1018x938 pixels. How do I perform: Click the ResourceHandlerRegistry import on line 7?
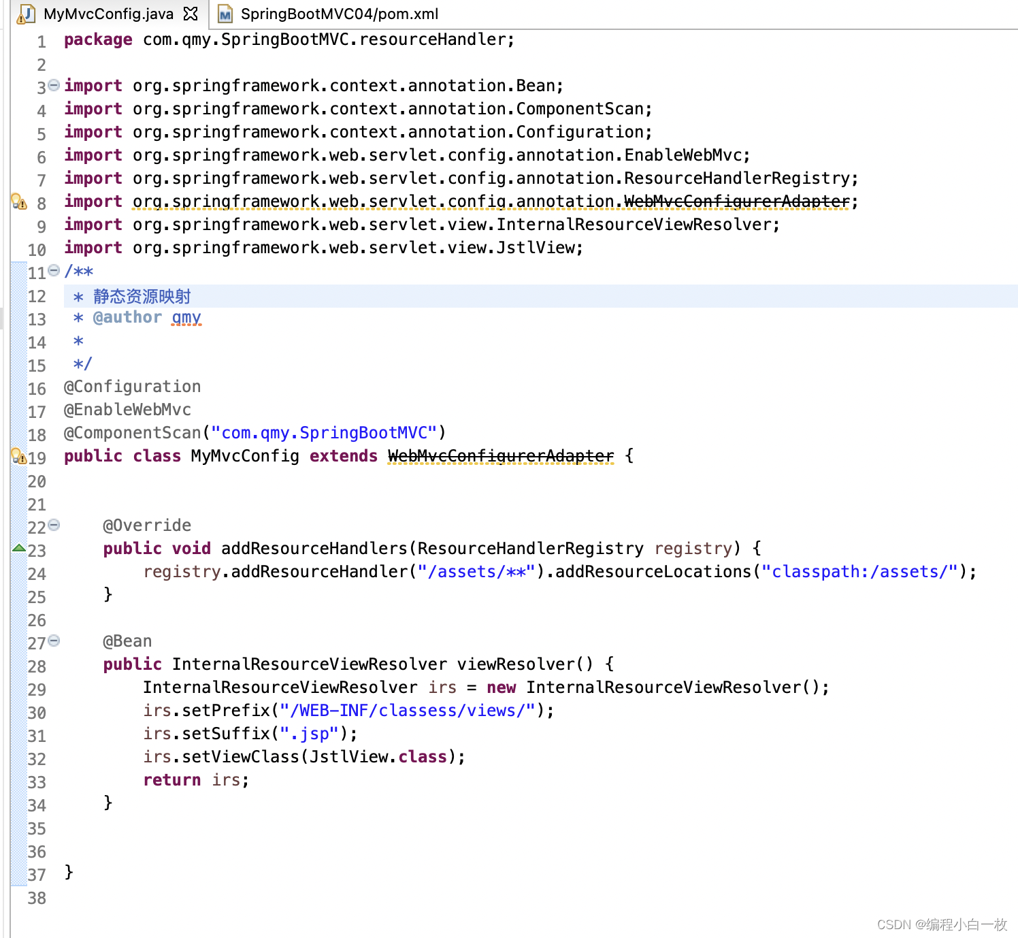coord(461,178)
